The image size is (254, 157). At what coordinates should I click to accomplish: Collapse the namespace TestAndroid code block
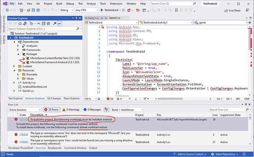[107, 51]
